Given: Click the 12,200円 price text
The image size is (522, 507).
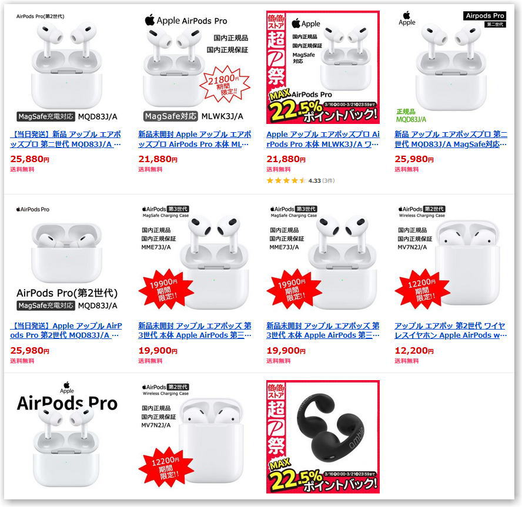Looking at the screenshot, I should pyautogui.click(x=414, y=350).
